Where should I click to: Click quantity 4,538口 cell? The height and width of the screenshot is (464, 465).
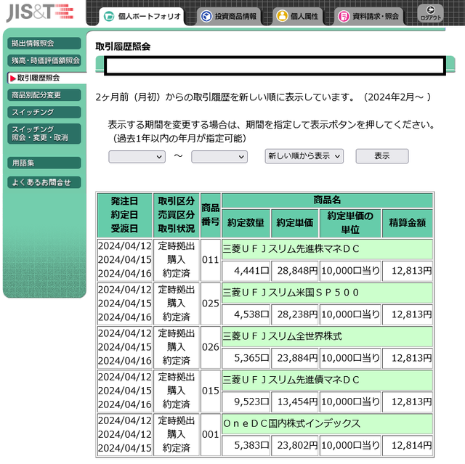pos(246,314)
